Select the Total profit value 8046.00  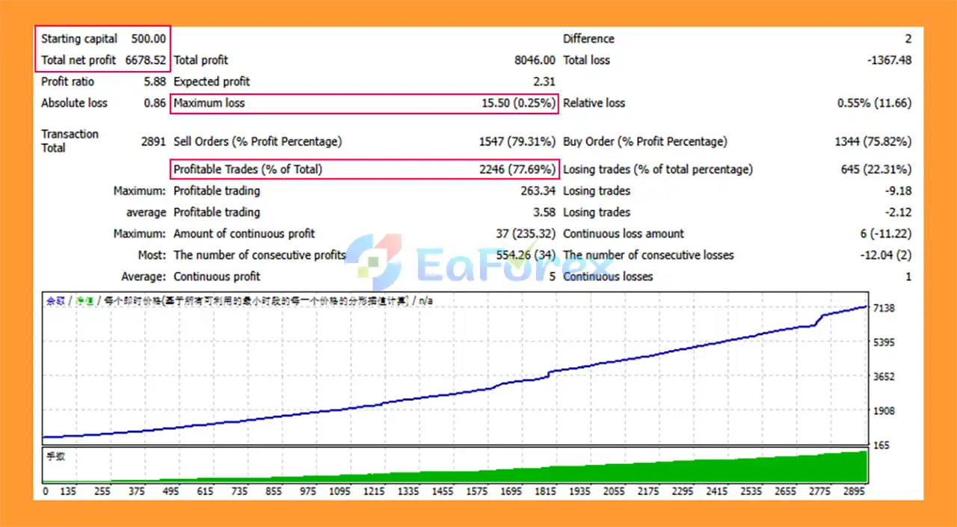pos(533,60)
